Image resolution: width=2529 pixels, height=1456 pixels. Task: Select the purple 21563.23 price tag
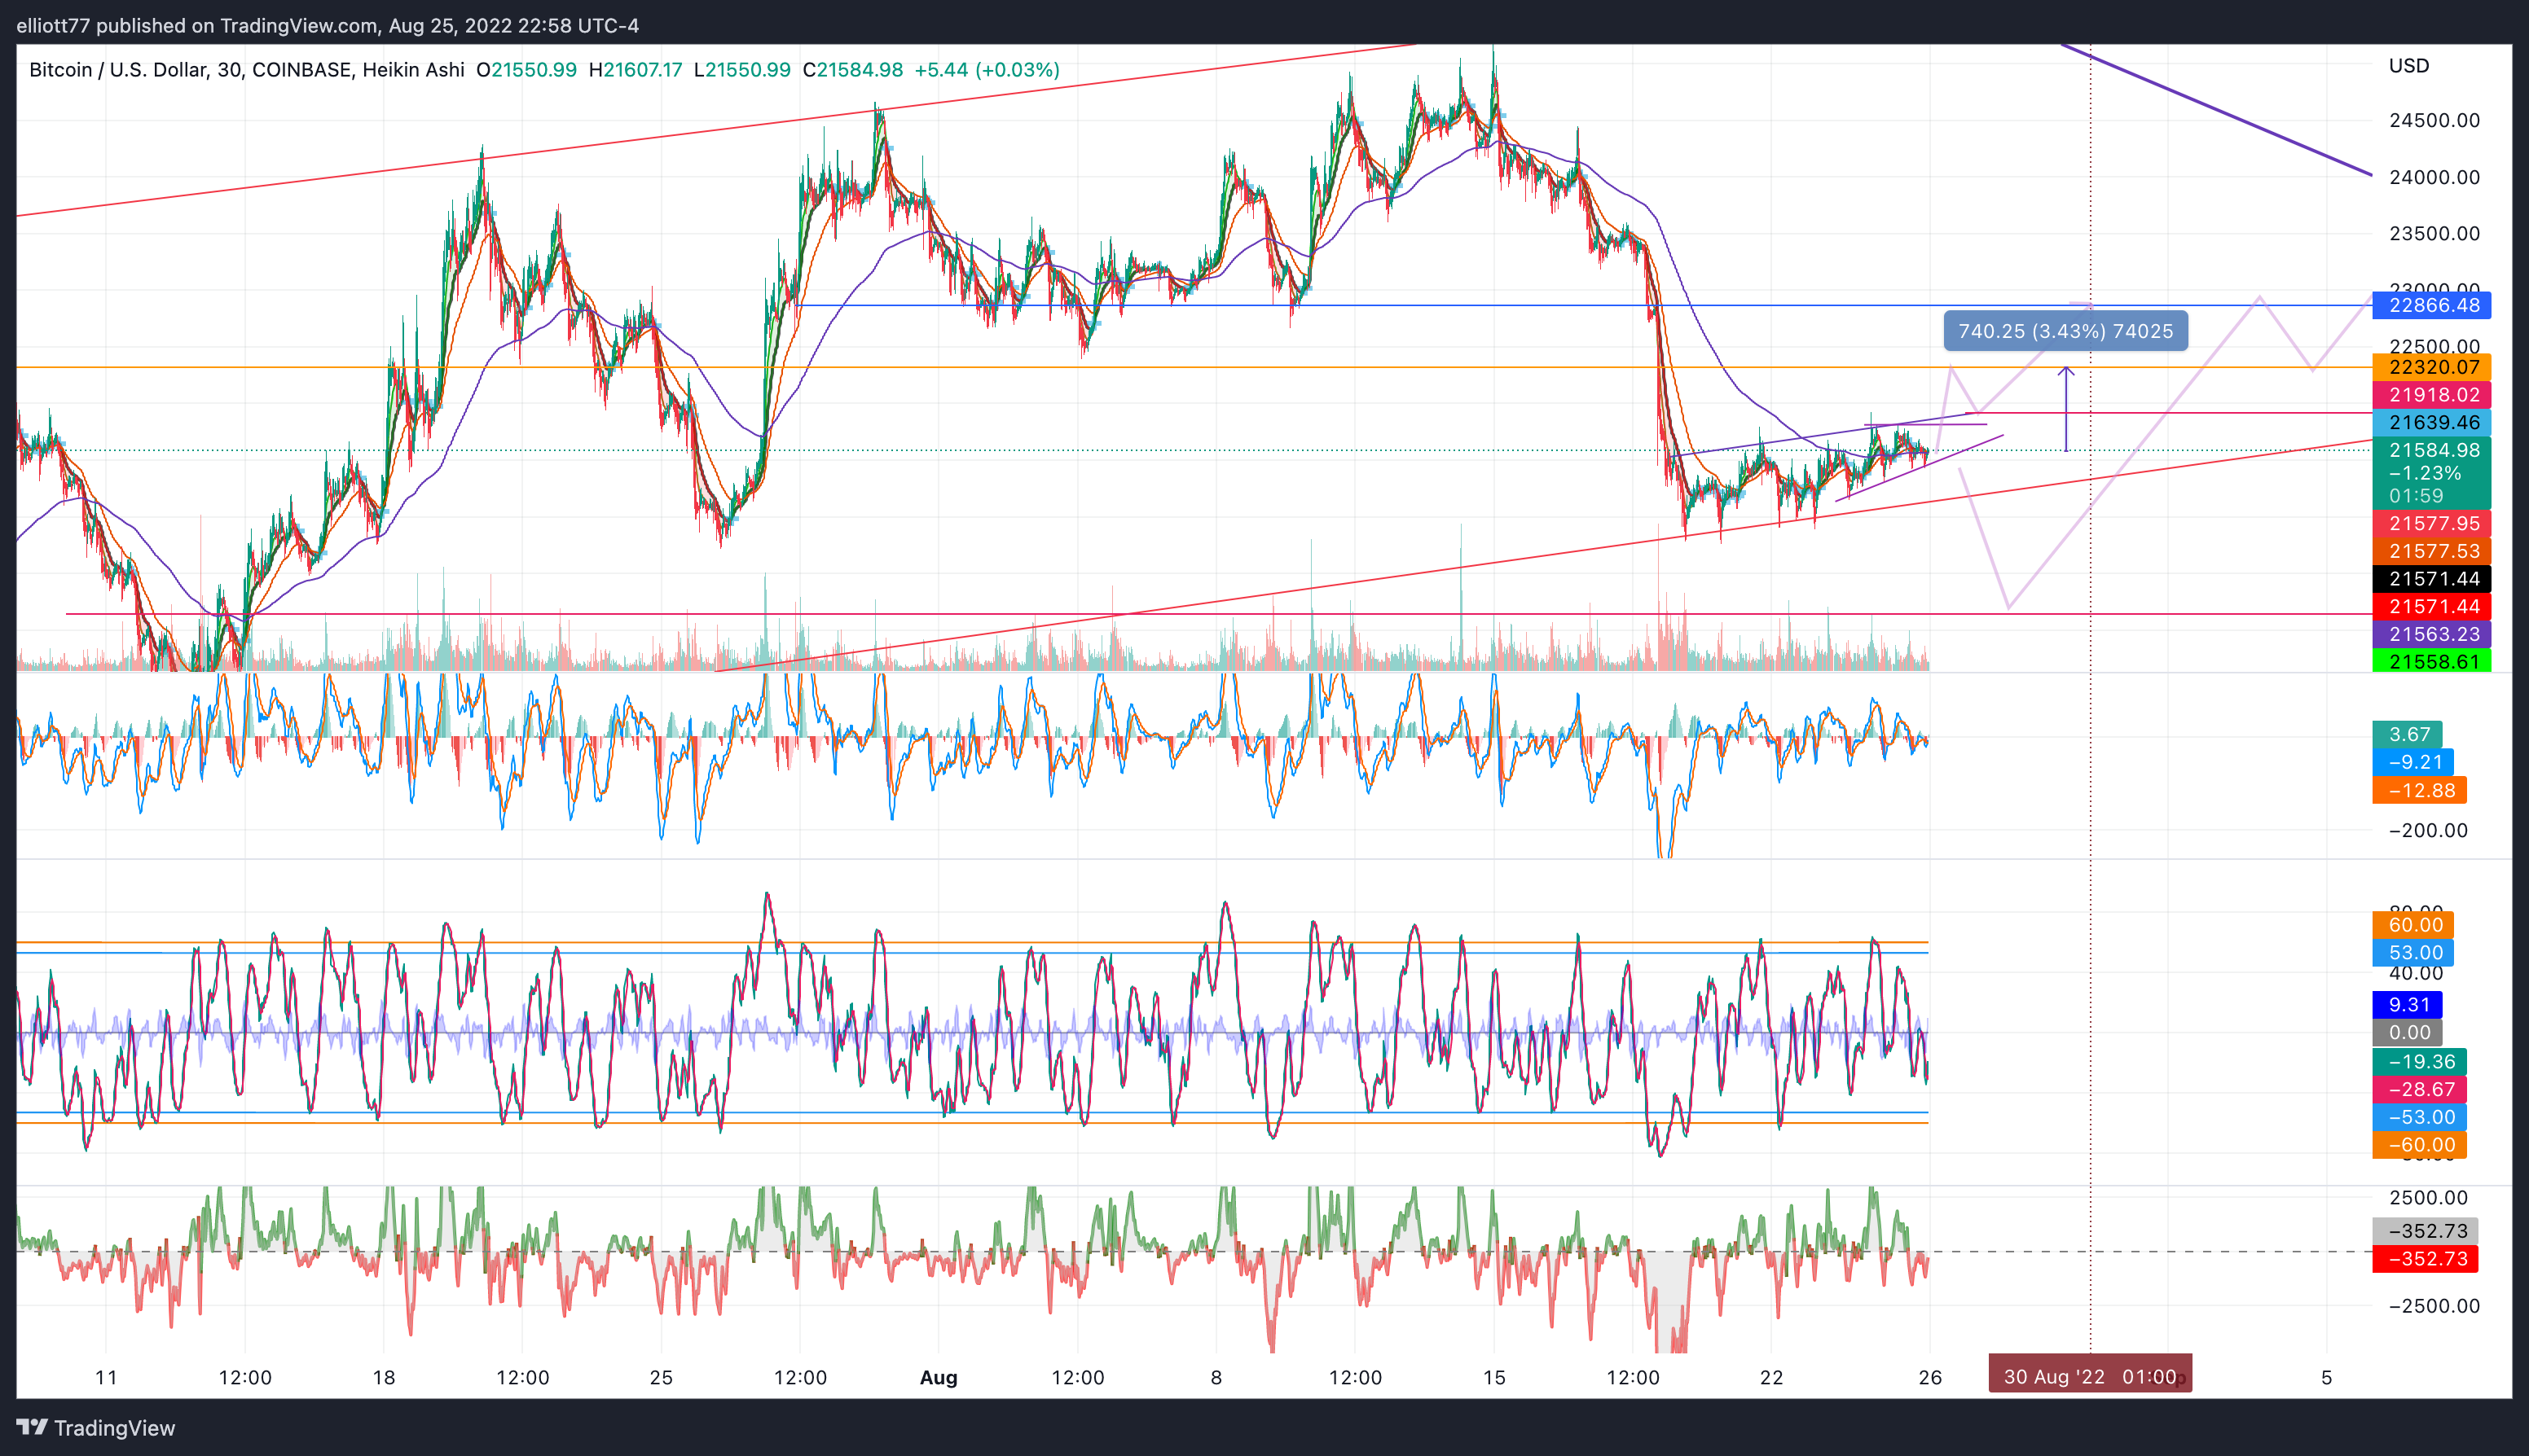pyautogui.click(x=2432, y=634)
